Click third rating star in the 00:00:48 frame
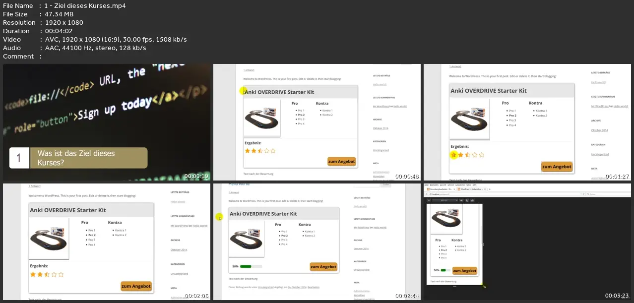Viewport: 634px width, 303px height. click(x=260, y=150)
